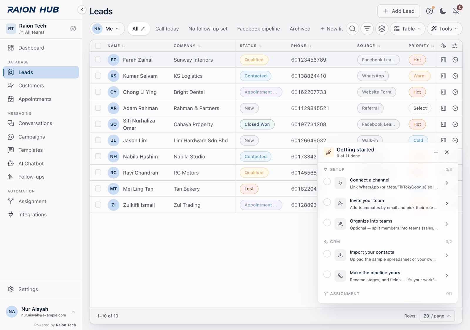Open the Table view dropdown

407,29
